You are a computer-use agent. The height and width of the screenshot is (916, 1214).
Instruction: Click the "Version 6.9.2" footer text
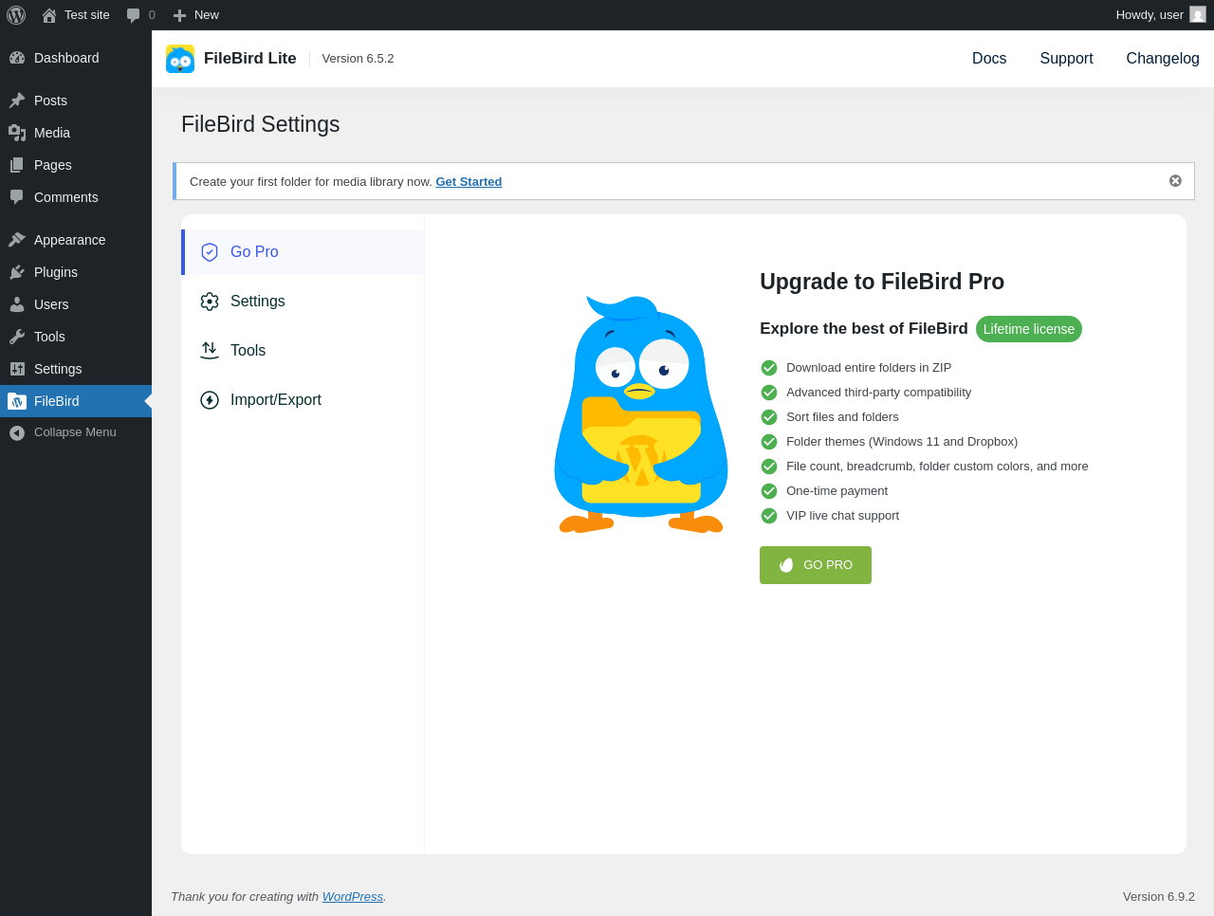coord(1159,897)
